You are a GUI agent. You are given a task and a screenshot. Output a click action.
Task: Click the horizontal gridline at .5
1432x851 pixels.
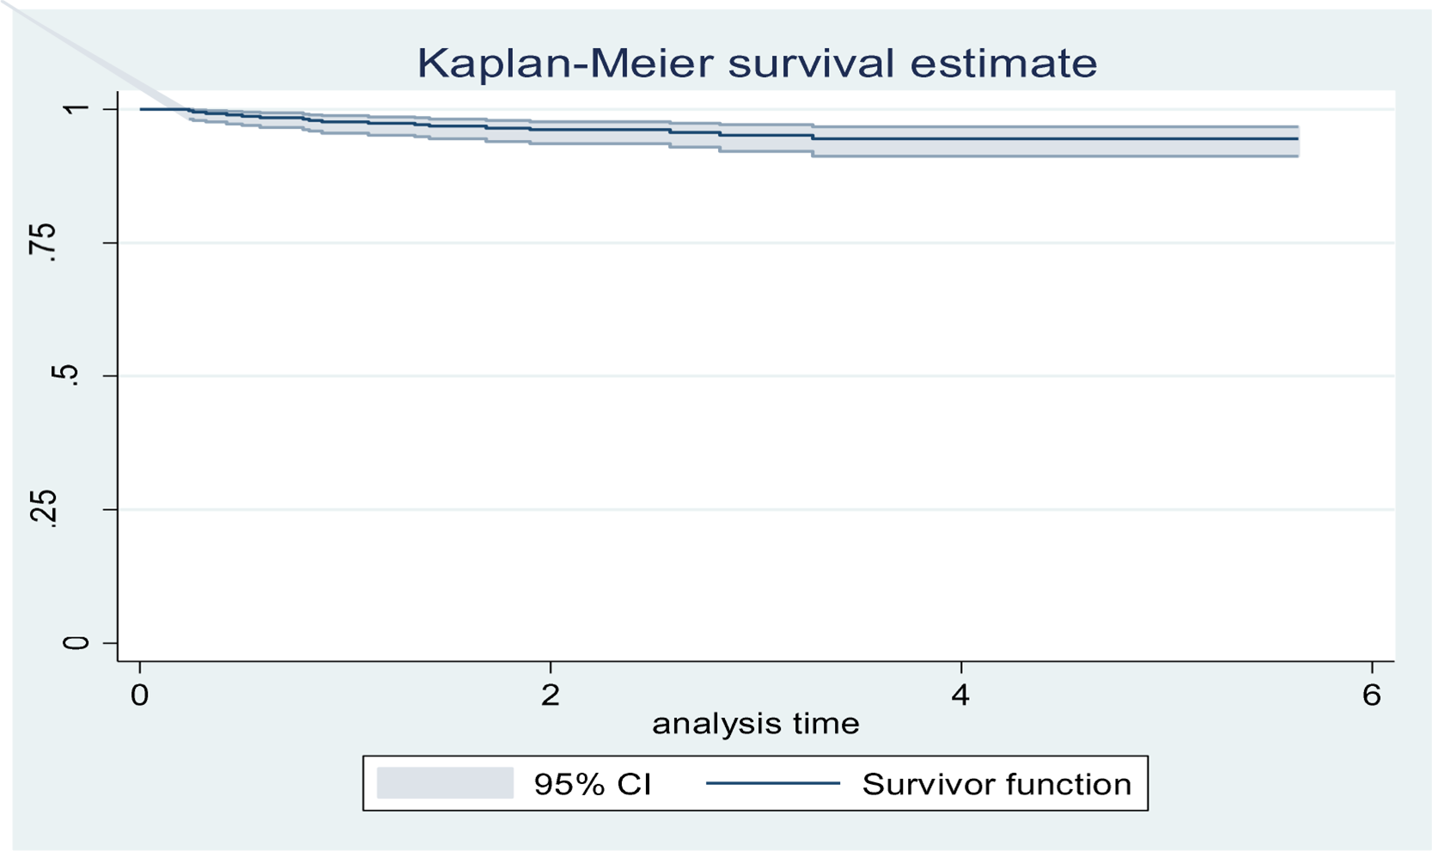coord(756,376)
